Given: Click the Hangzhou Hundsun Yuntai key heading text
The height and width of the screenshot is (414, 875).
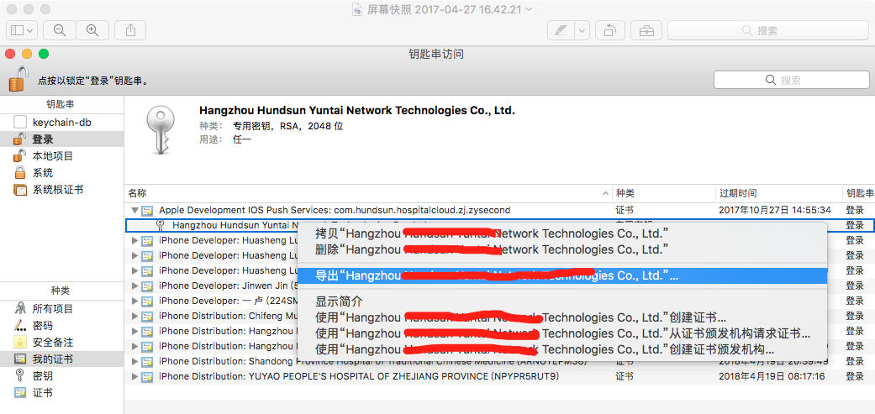Looking at the screenshot, I should (x=357, y=110).
